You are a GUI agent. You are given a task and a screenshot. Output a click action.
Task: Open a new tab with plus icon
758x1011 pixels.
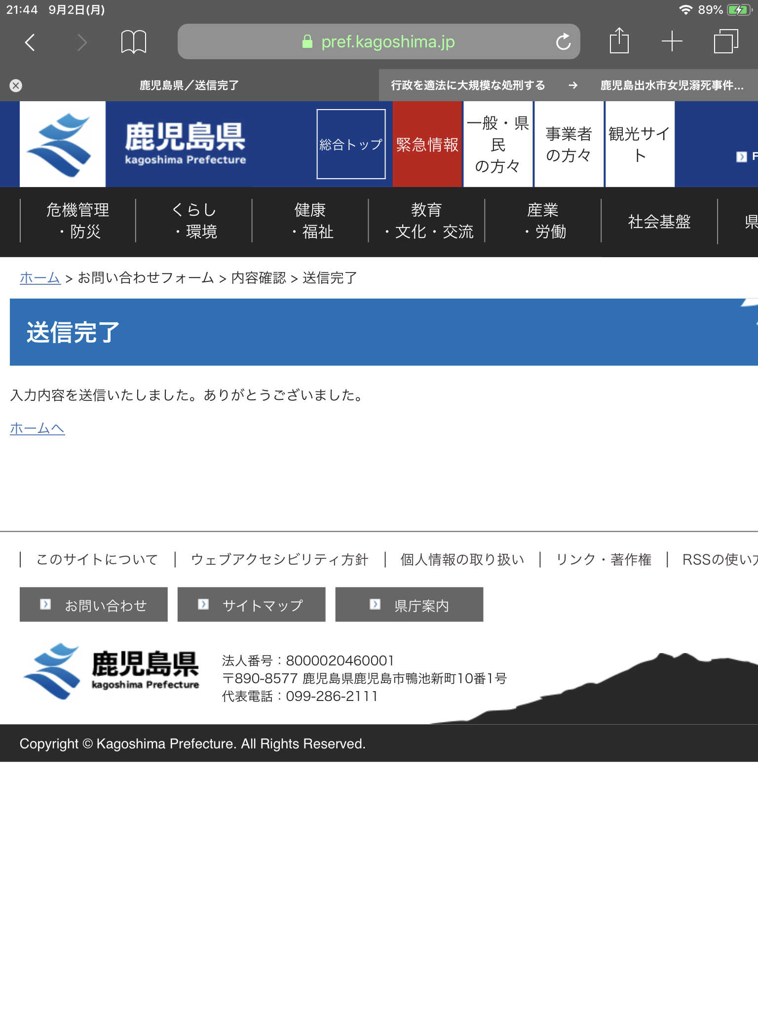[x=672, y=41]
